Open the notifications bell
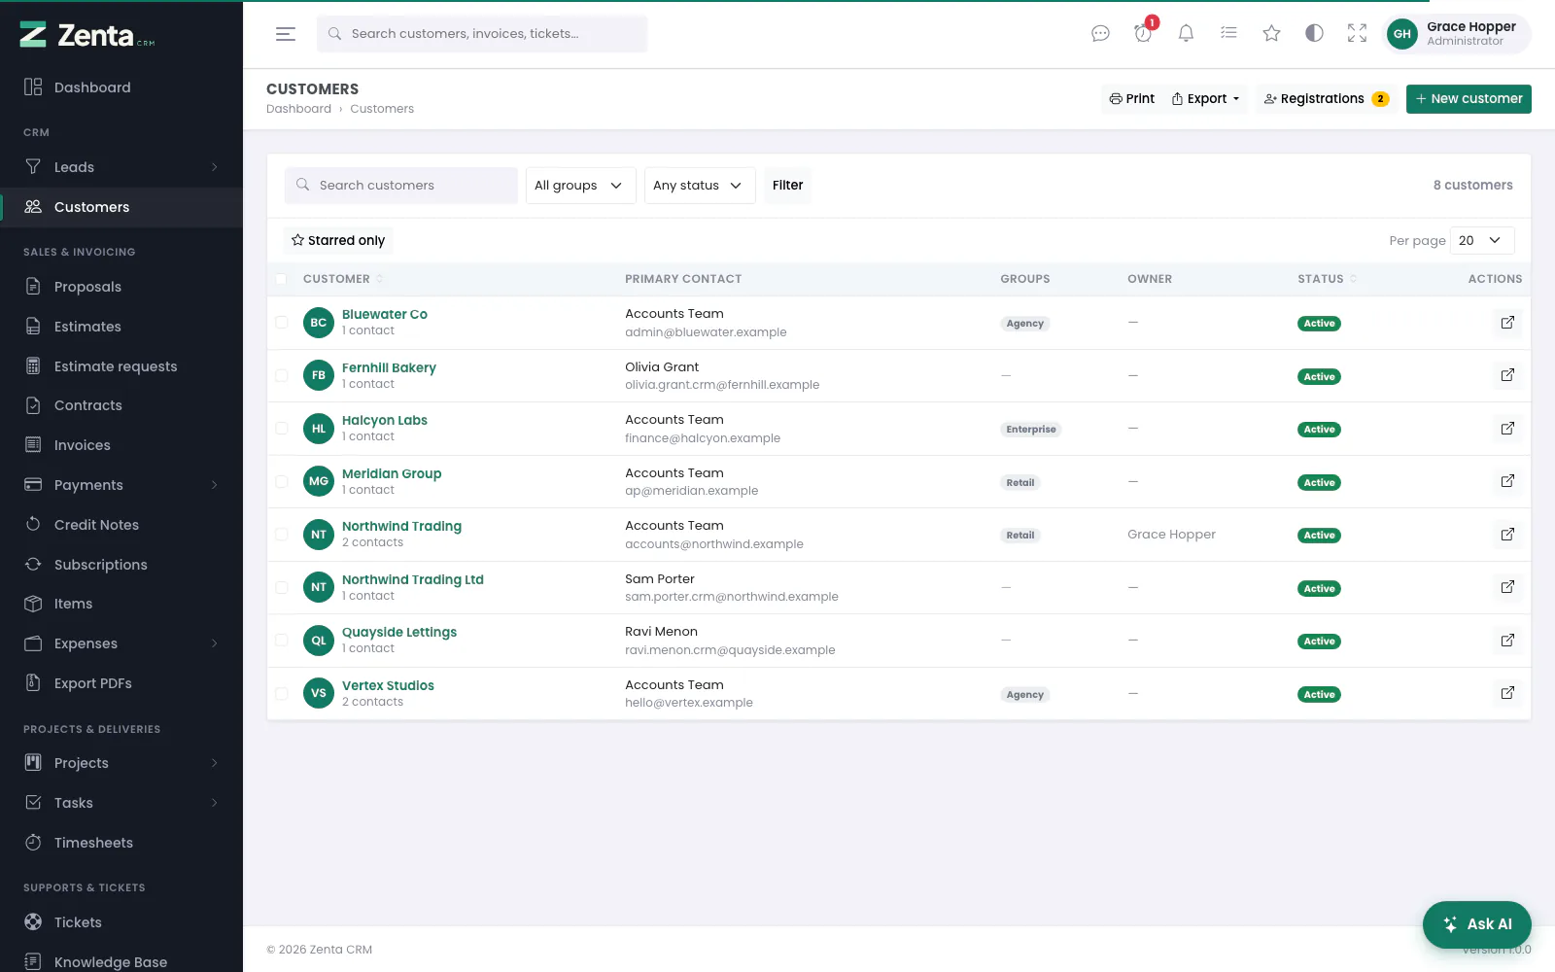Viewport: 1555px width, 972px height. pyautogui.click(x=1186, y=34)
